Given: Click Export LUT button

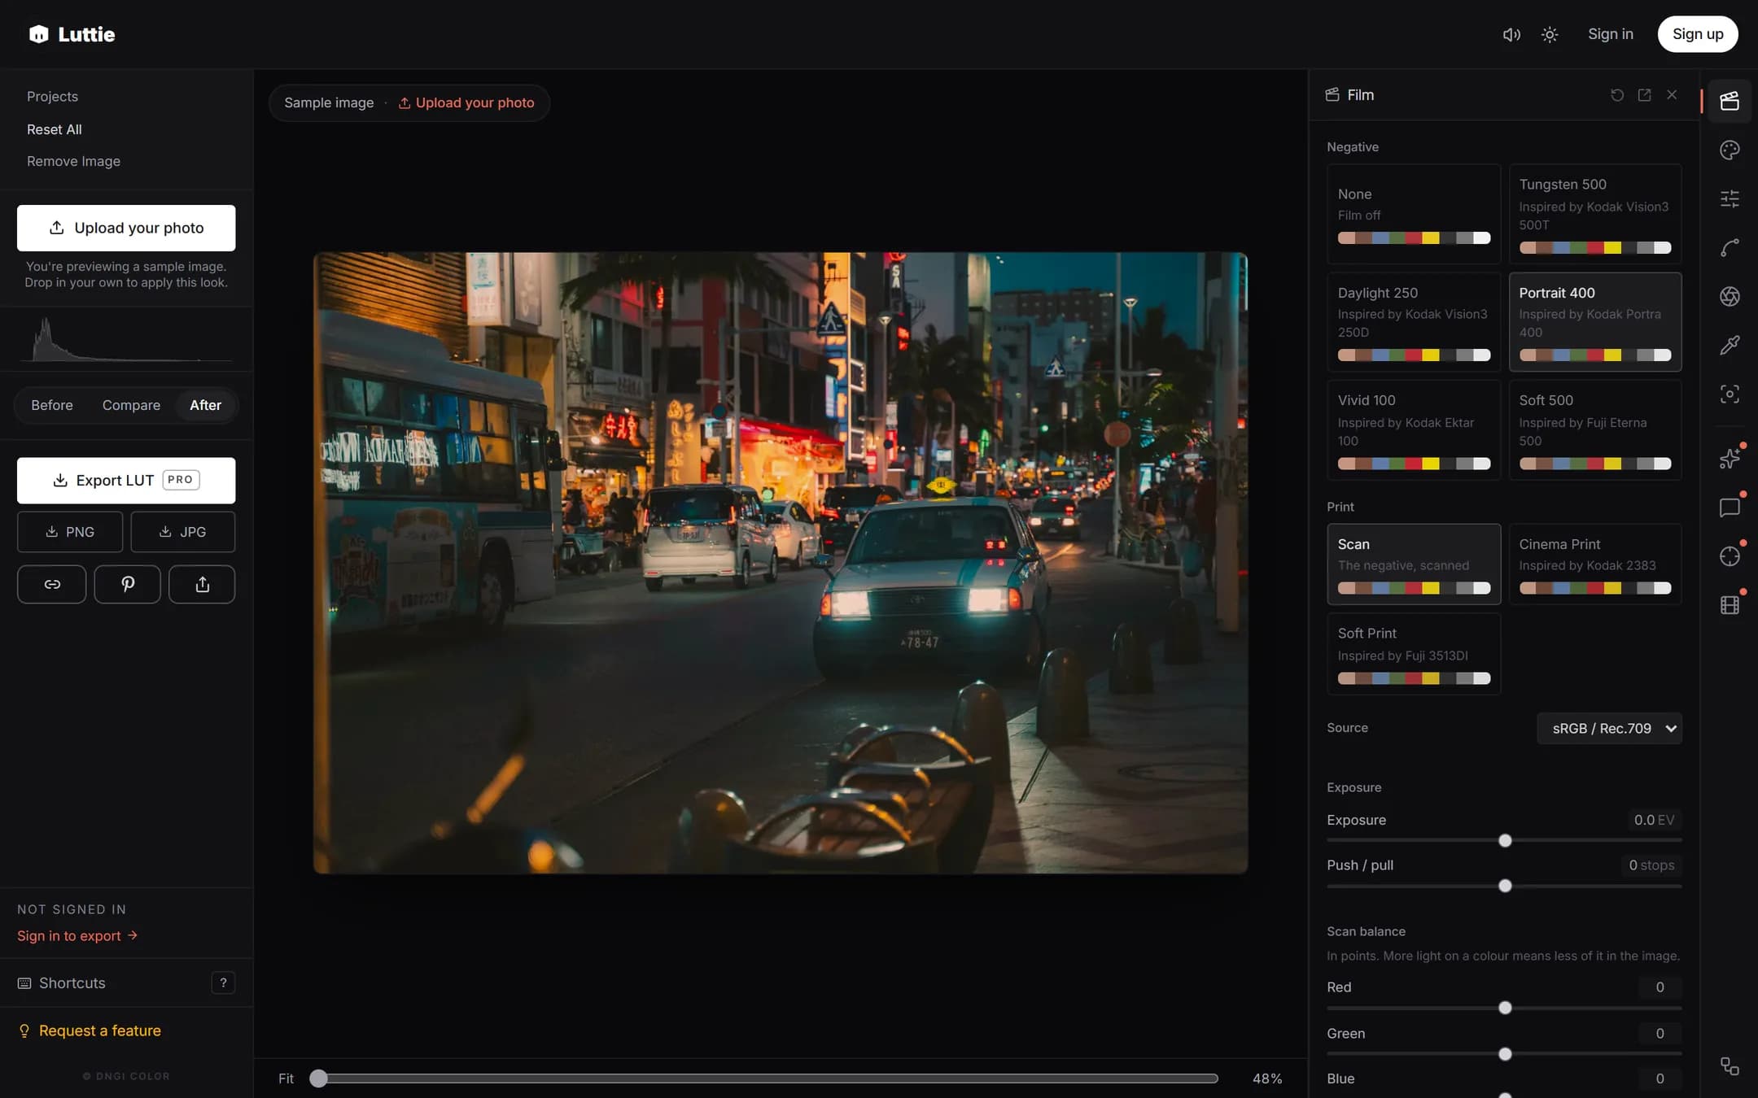Looking at the screenshot, I should click(126, 481).
